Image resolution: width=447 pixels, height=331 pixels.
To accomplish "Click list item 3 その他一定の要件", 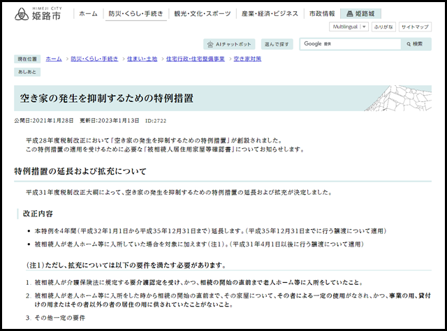I will point(60,318).
